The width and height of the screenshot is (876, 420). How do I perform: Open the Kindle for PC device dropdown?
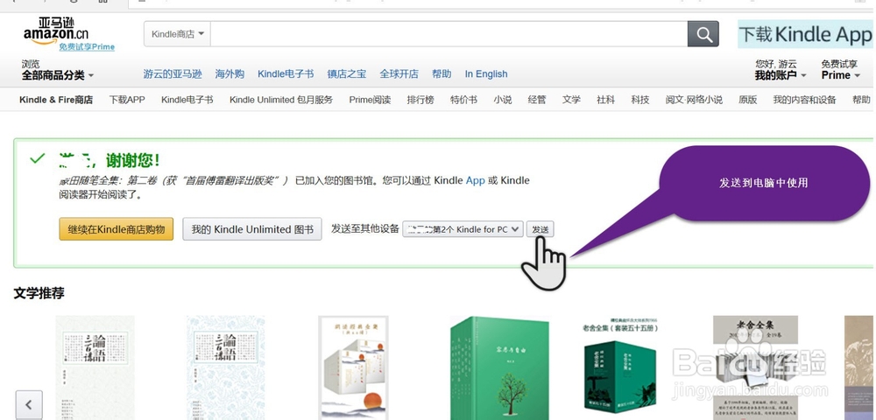(x=463, y=229)
